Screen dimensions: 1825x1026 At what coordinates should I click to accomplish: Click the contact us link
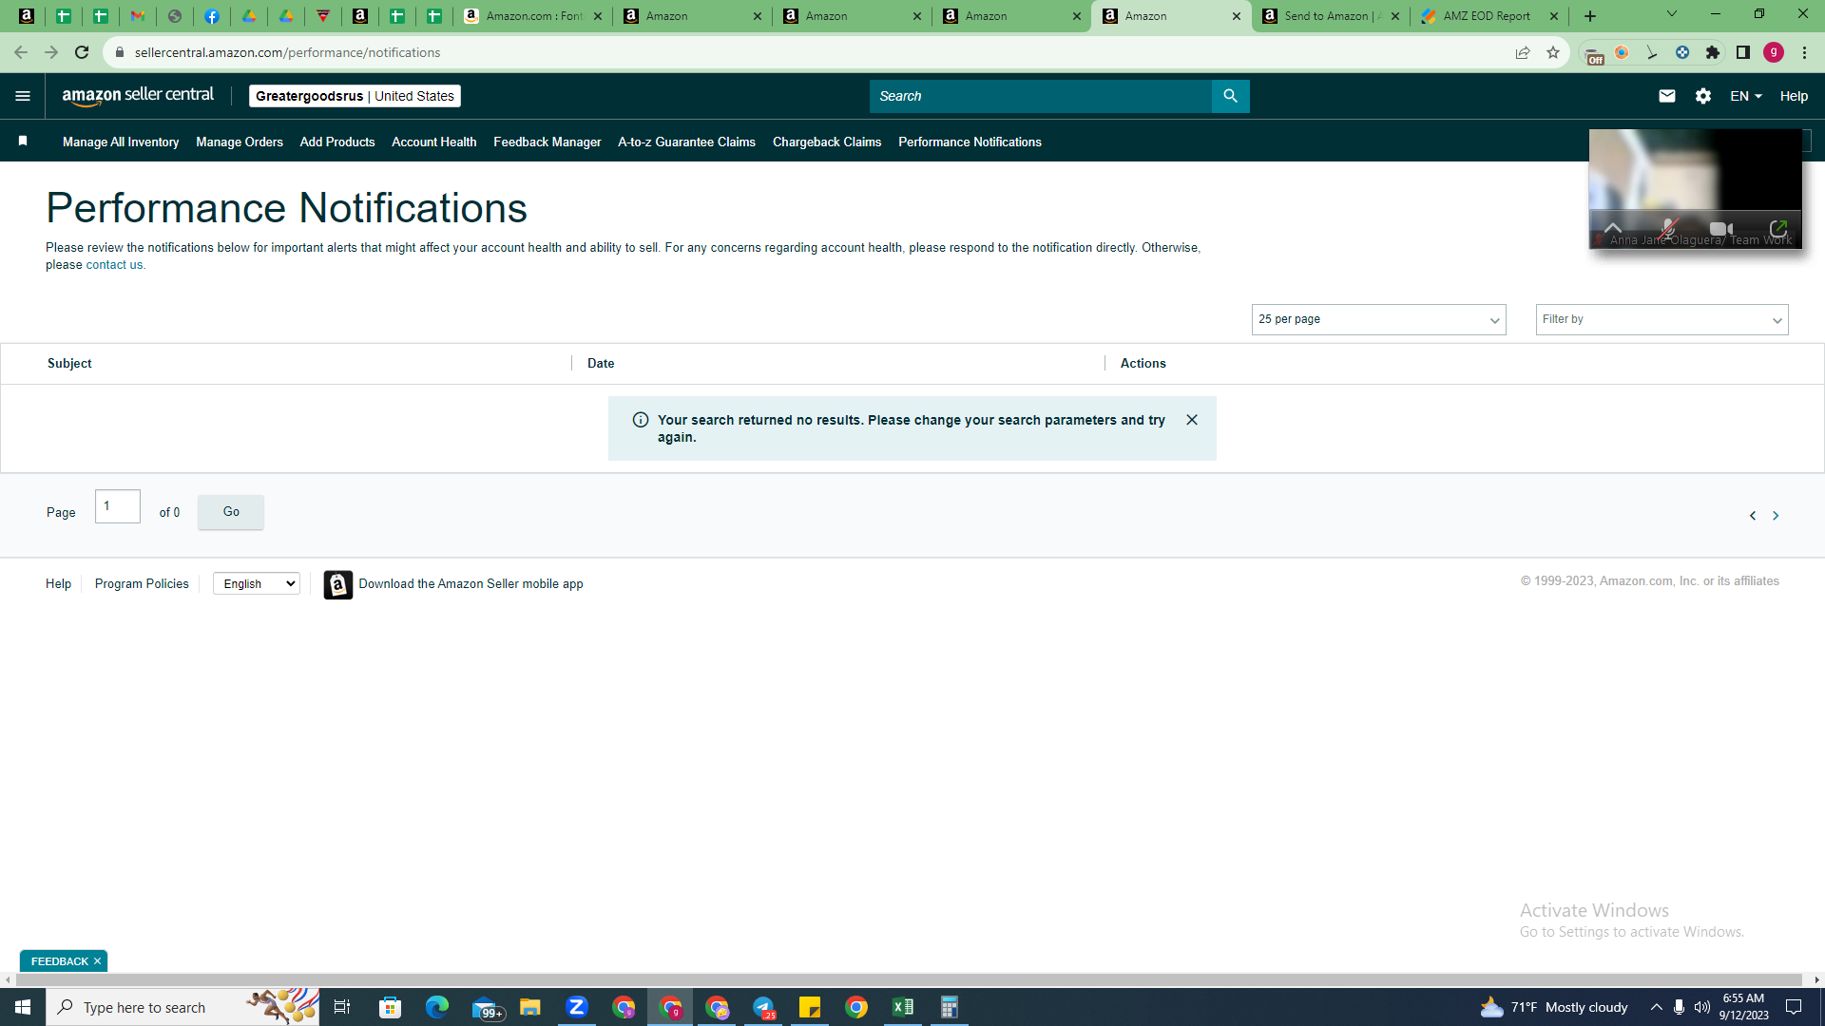[114, 265]
